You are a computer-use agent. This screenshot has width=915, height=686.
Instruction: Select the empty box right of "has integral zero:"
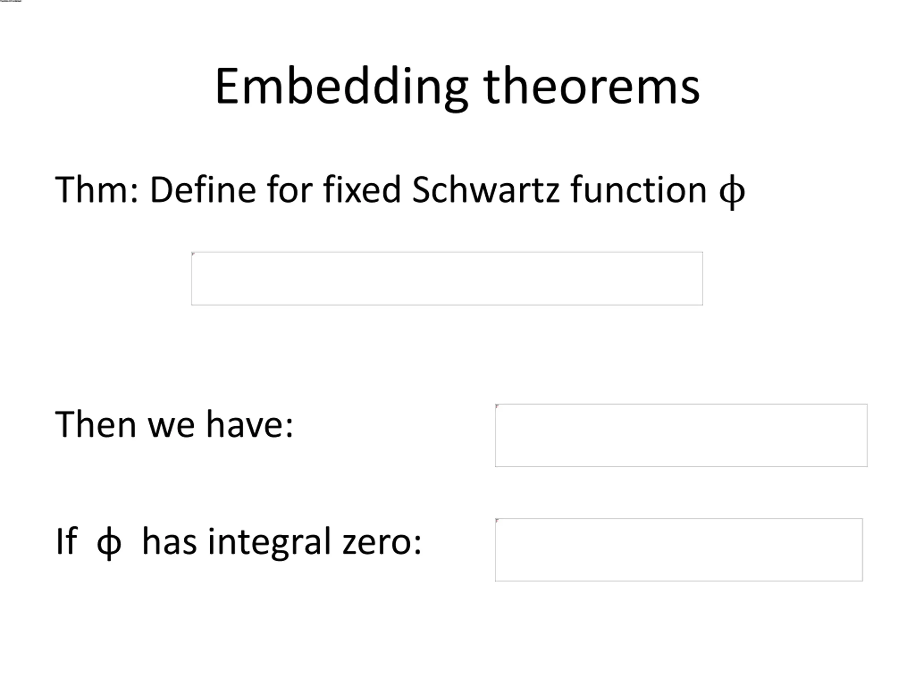tap(679, 550)
